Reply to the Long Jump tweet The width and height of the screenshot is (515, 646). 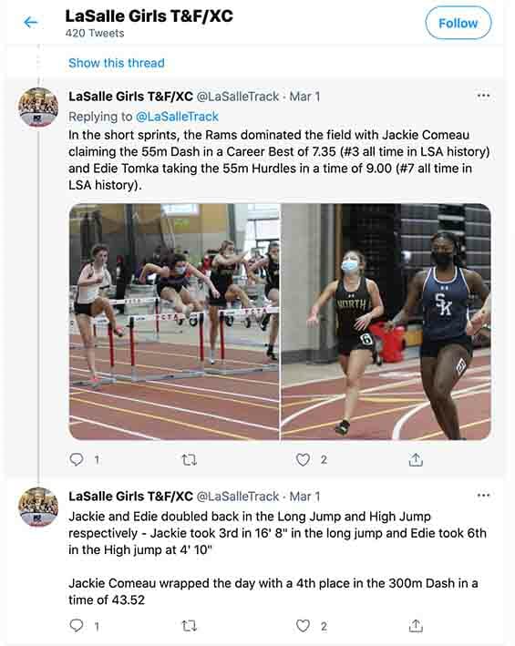(77, 626)
